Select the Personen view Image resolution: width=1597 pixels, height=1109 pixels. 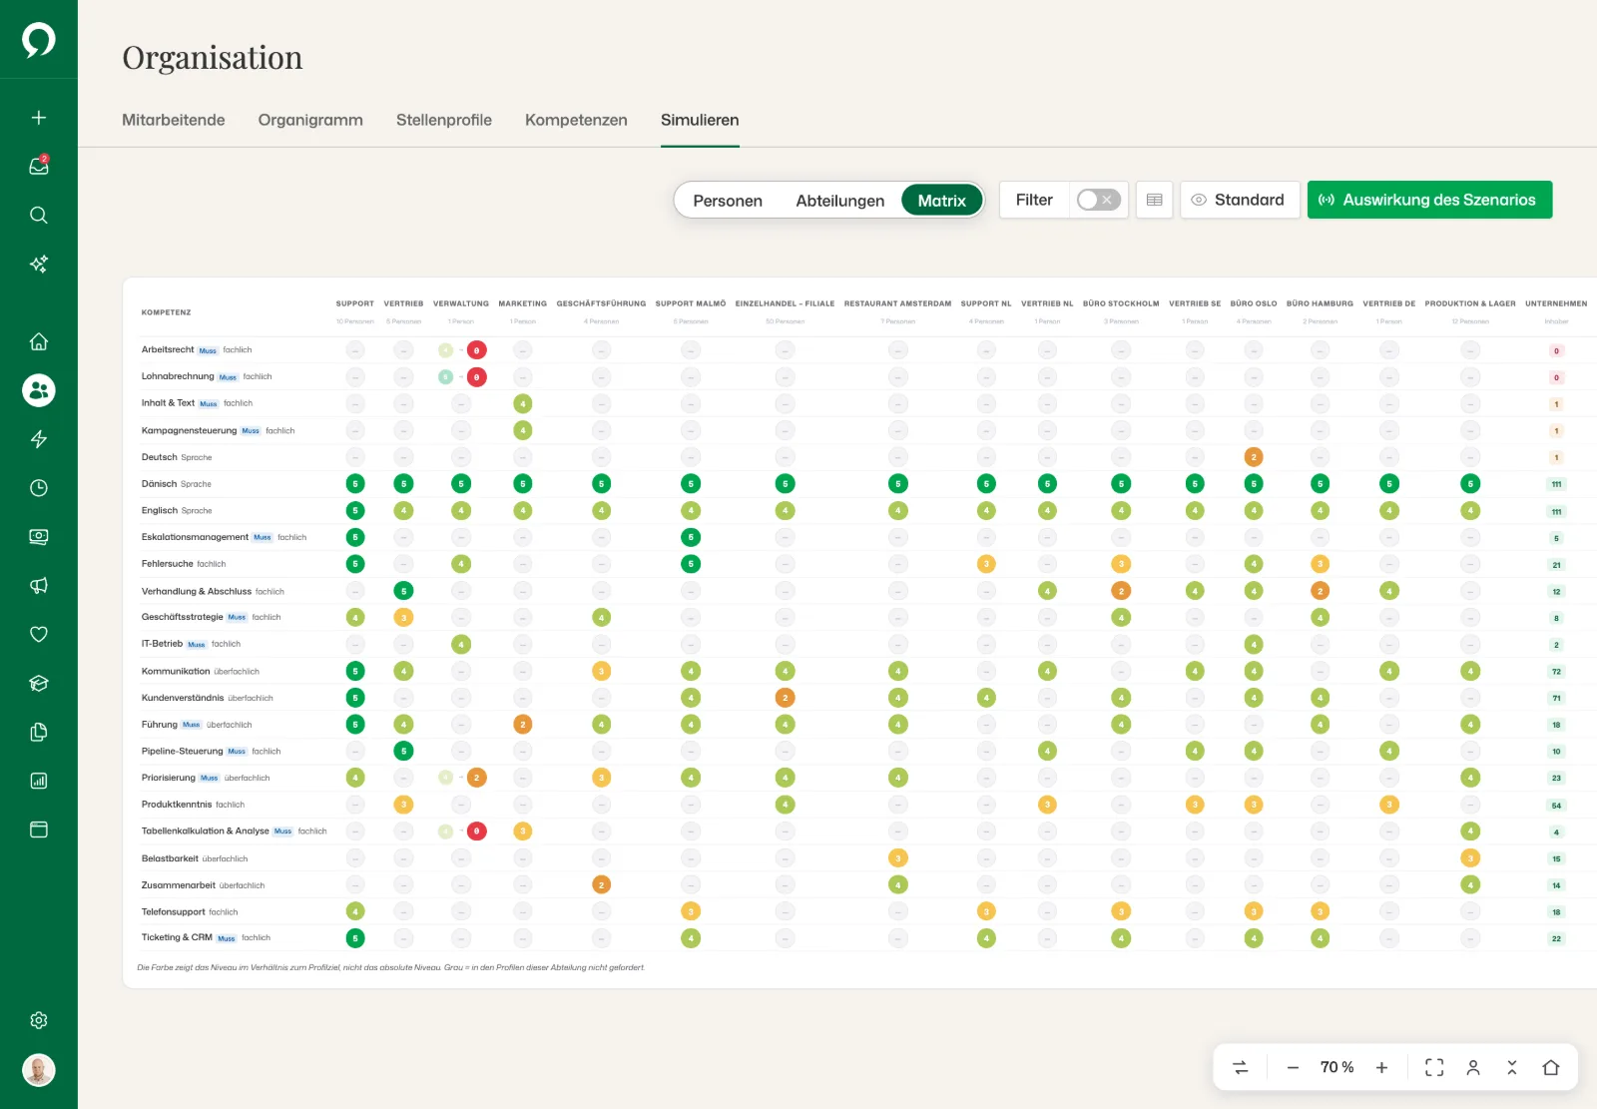728,201
